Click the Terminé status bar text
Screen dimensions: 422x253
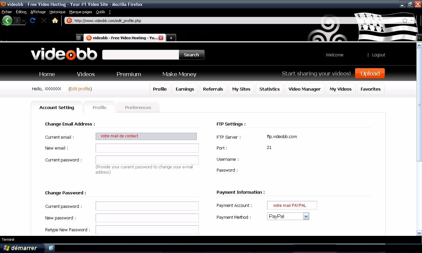coord(8,239)
